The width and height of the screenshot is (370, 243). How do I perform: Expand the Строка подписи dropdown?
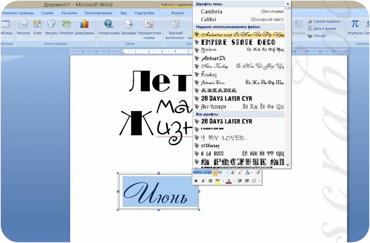coord(342,21)
